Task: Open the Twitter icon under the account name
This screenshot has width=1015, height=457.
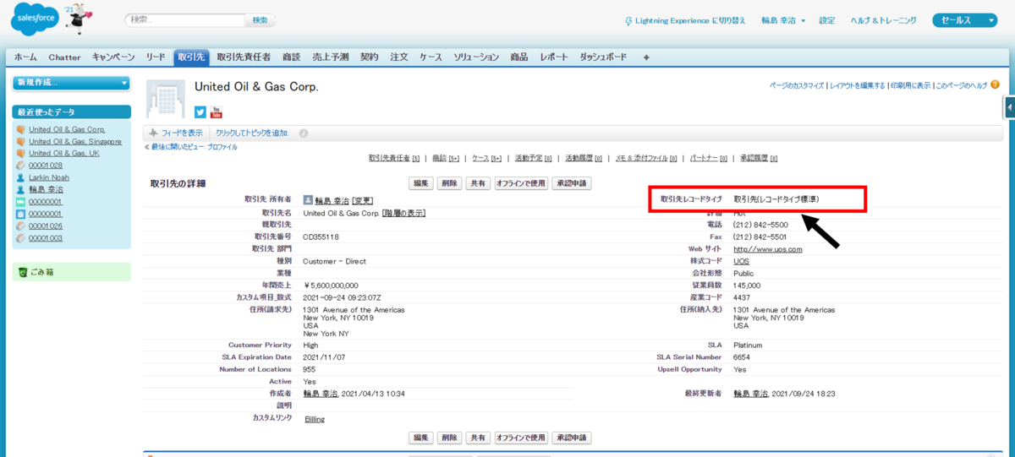Action: click(x=200, y=112)
